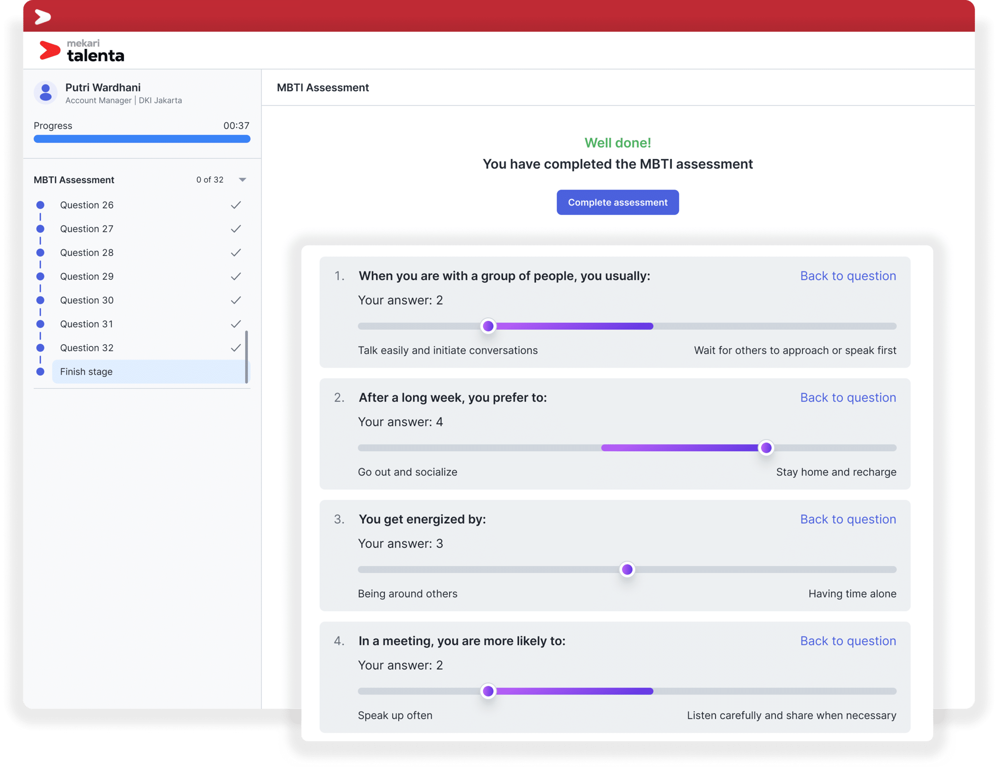Click slider knob for 'You get energized by'

click(x=627, y=569)
